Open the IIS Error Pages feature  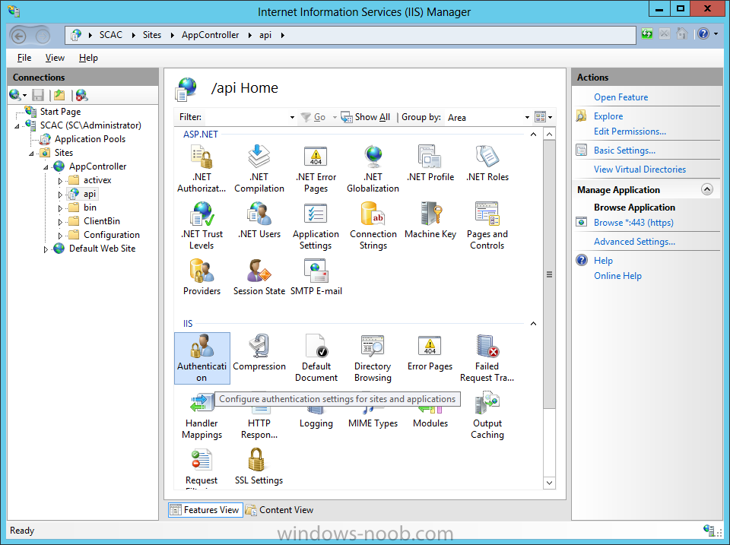430,353
